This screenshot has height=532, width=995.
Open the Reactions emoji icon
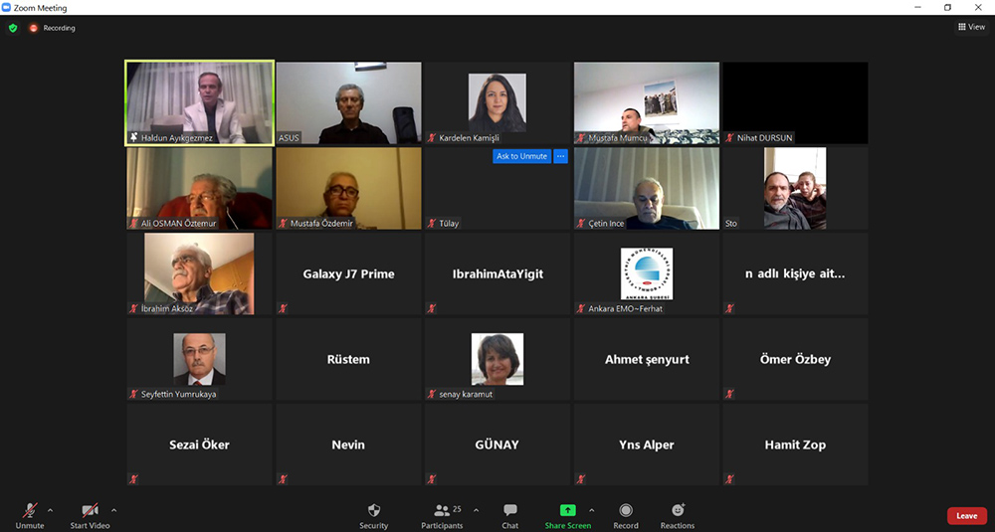[678, 510]
